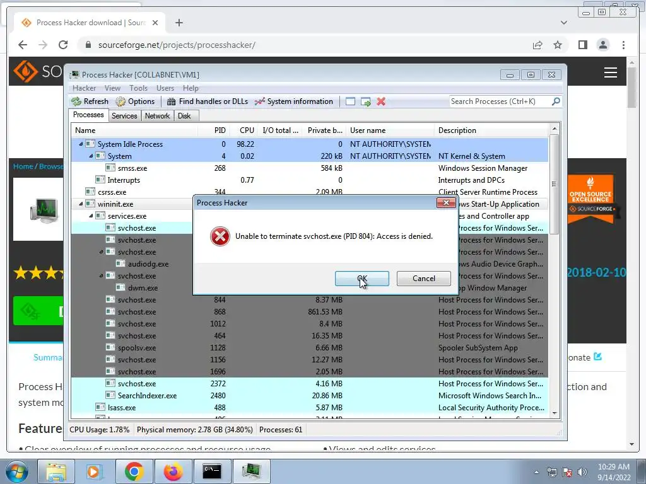Select SearchIndexer.exe process row
The height and width of the screenshot is (484, 646).
click(309, 396)
